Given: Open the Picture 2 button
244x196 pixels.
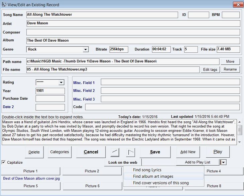Looking at the screenshot, I should point(92,171).
